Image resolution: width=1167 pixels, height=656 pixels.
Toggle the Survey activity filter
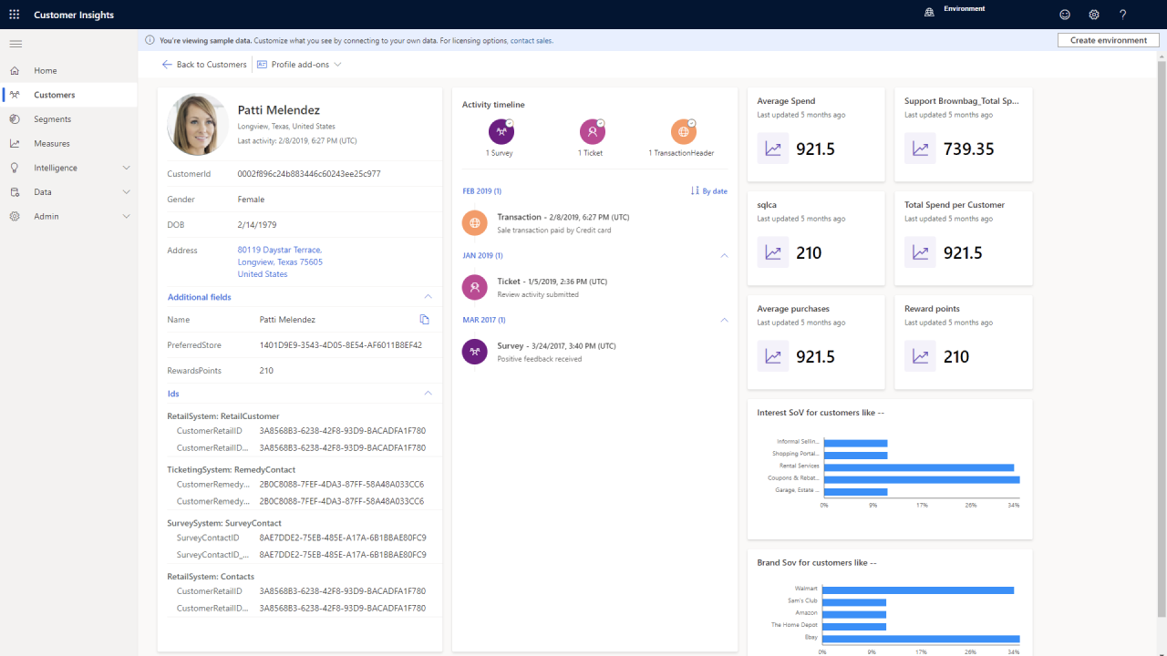(x=501, y=131)
